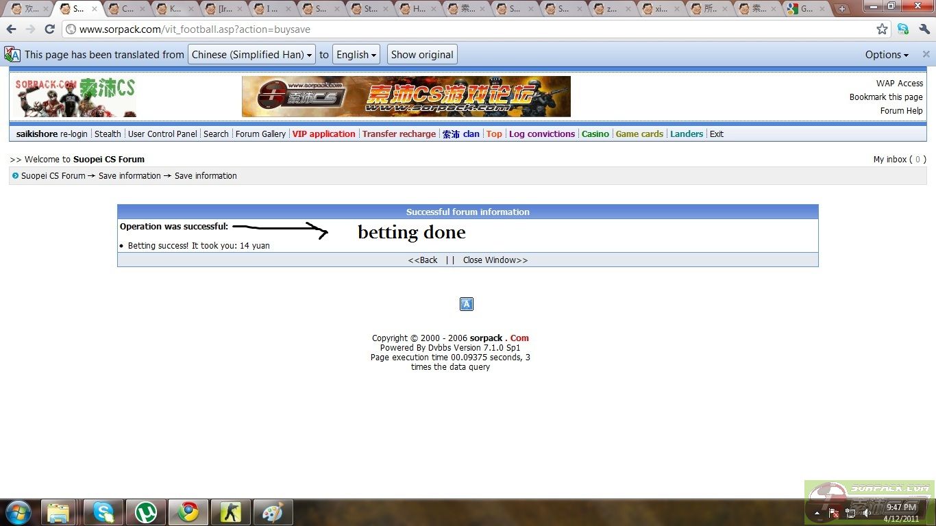Expand the Chinese (Simplified Han) language dropdown

(x=251, y=55)
